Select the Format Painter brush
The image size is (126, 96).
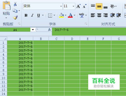pyautogui.click(x=15, y=17)
